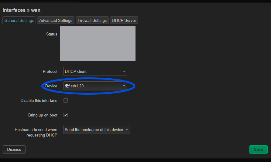
Task: Click the eth1.20 network device icon
Action: [x=67, y=86]
